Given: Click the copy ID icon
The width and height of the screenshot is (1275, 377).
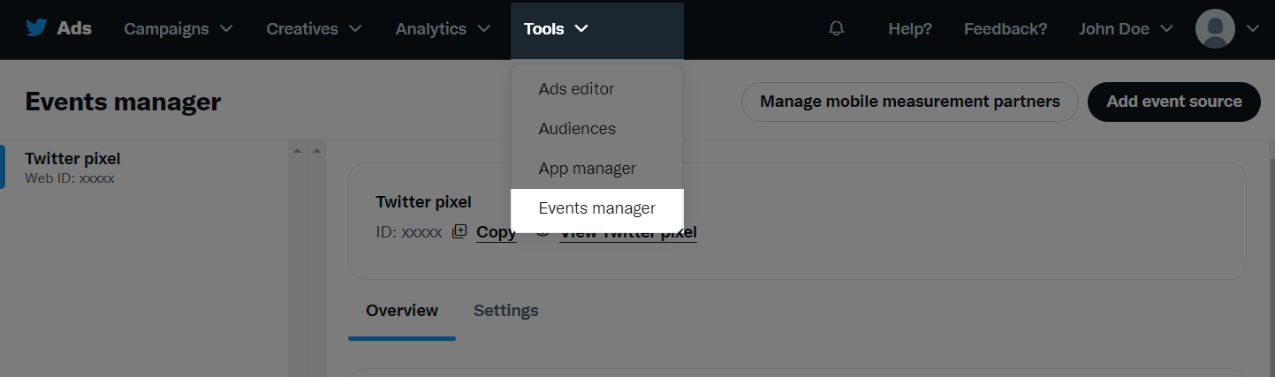Looking at the screenshot, I should tap(459, 232).
